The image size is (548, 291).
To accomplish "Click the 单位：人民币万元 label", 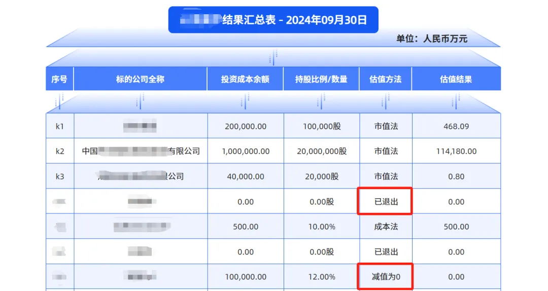I will (x=432, y=39).
